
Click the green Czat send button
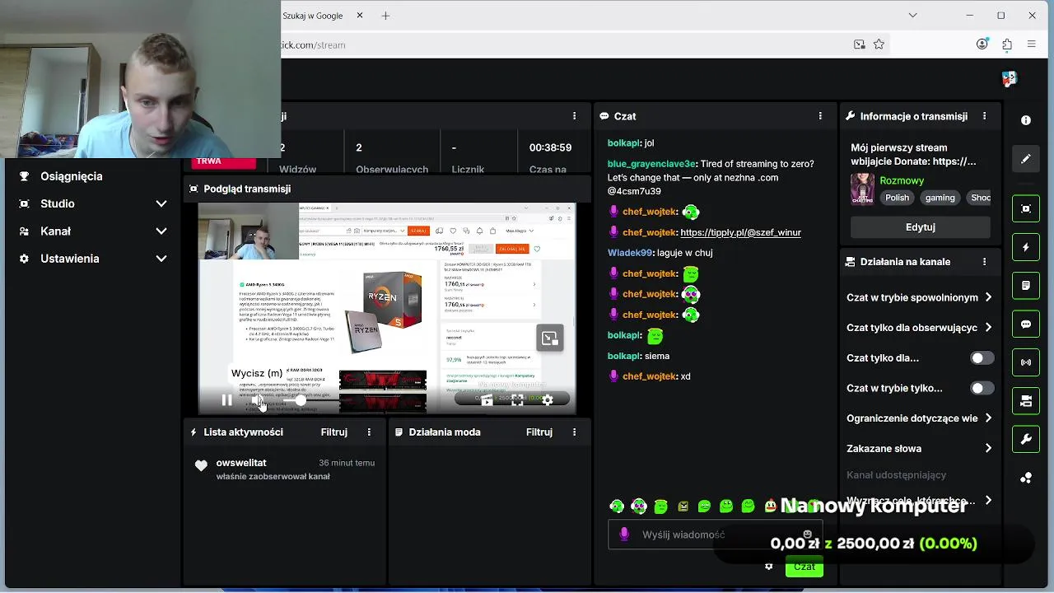[804, 567]
